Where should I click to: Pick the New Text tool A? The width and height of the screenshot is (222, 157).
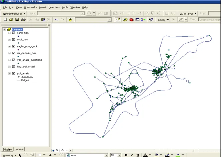(x=50, y=155)
